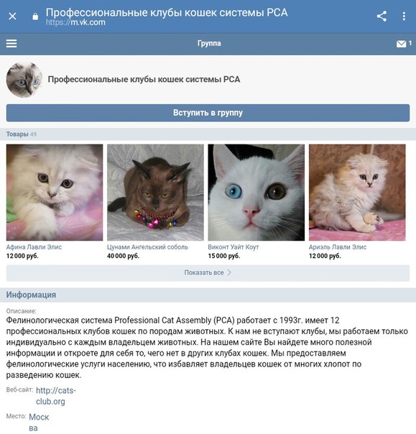Open Афина Лавли Элис kitten photo
Image resolution: width=416 pixels, height=434 pixels.
pyautogui.click(x=55, y=193)
